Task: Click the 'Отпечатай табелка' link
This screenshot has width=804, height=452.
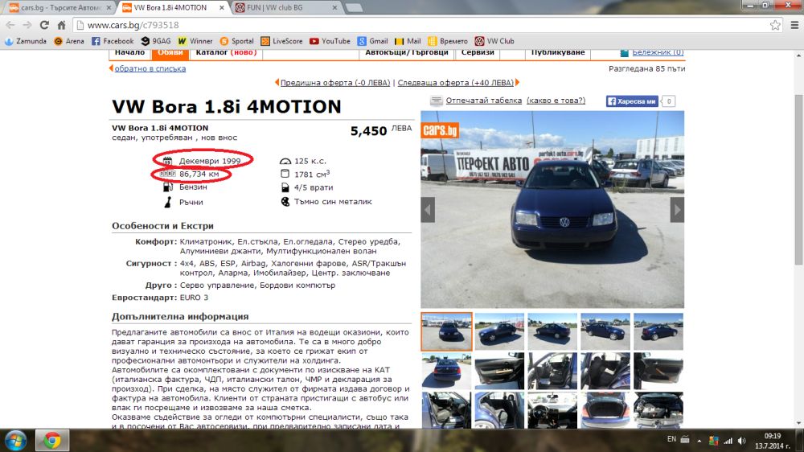Action: [484, 101]
